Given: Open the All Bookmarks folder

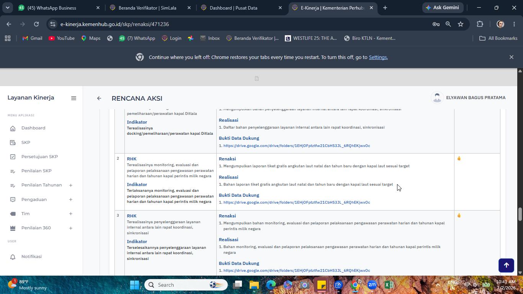Looking at the screenshot, I should [x=498, y=38].
